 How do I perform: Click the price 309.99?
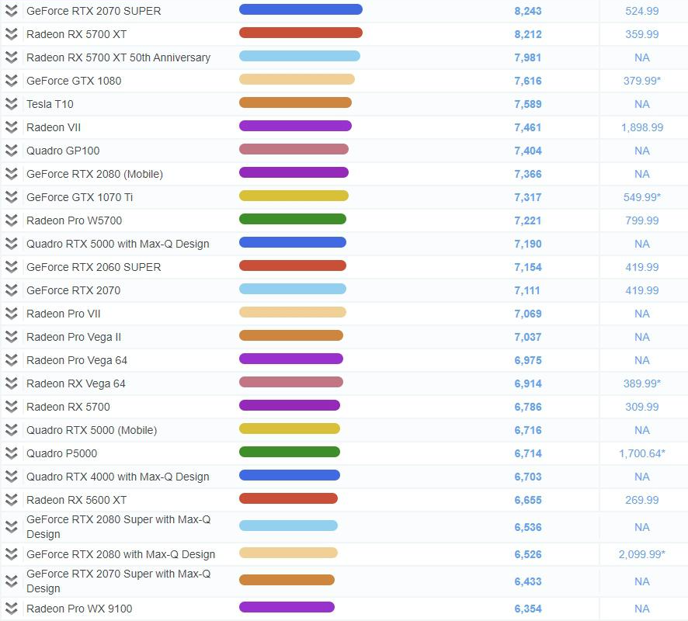(x=642, y=407)
